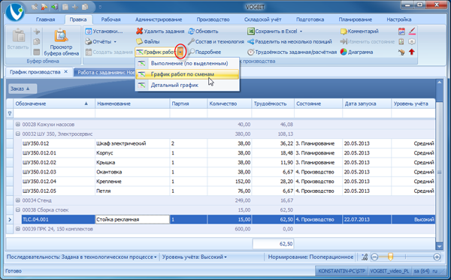
Task: Click 'График работ' split button dropdown arrow
Action: point(180,52)
